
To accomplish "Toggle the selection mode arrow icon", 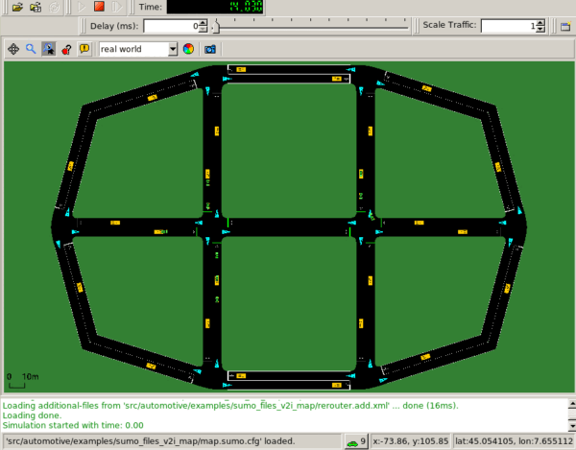I will pos(48,48).
